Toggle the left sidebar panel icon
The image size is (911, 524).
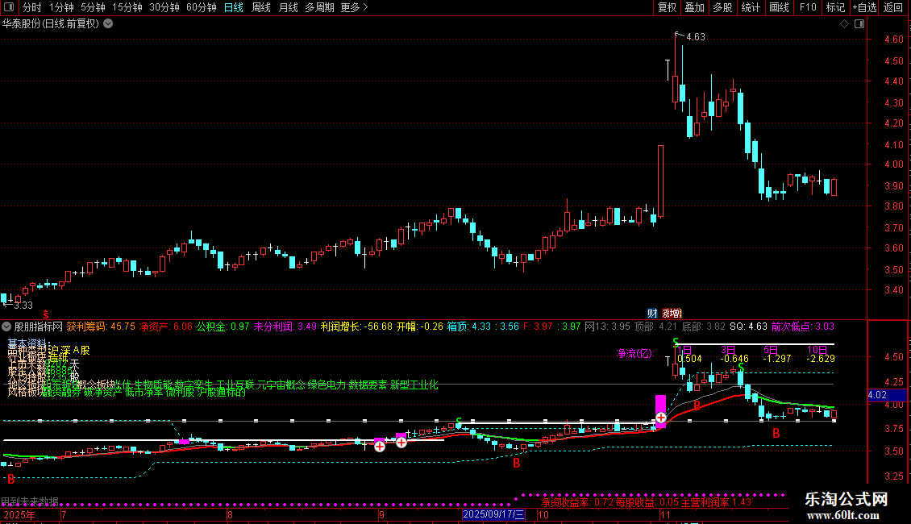coord(9,7)
